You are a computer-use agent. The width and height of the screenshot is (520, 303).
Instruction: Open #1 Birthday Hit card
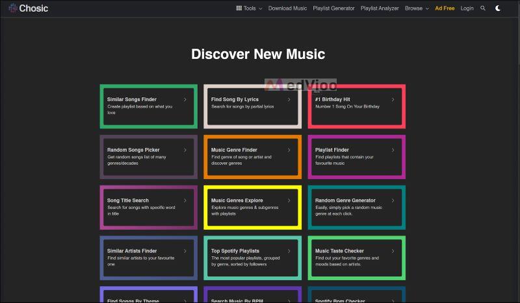tap(356, 106)
